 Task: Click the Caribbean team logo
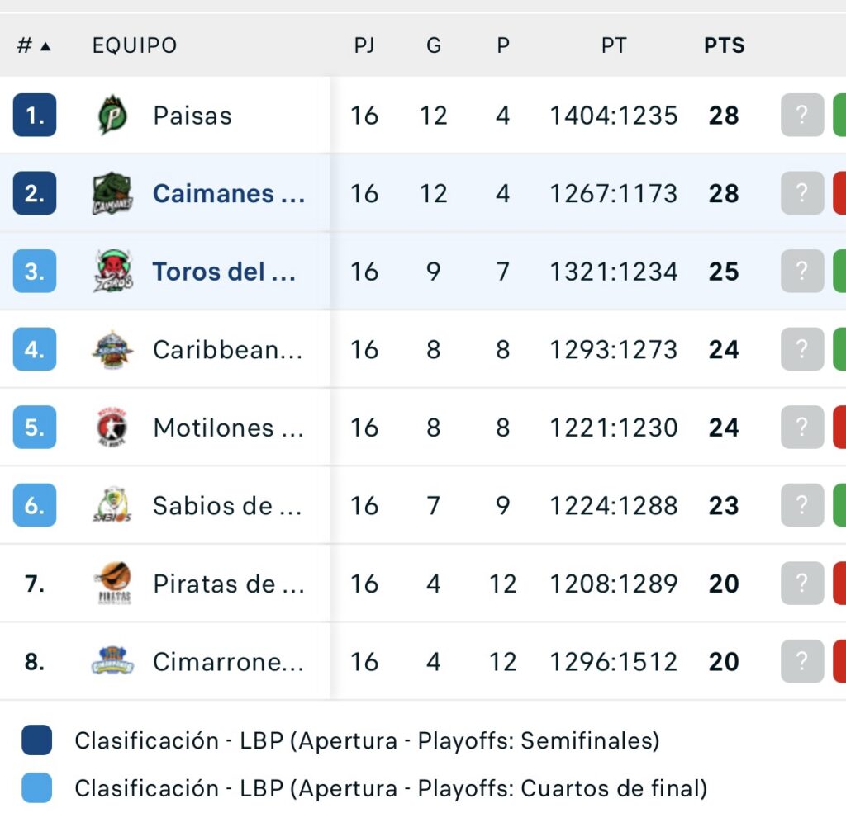(112, 349)
